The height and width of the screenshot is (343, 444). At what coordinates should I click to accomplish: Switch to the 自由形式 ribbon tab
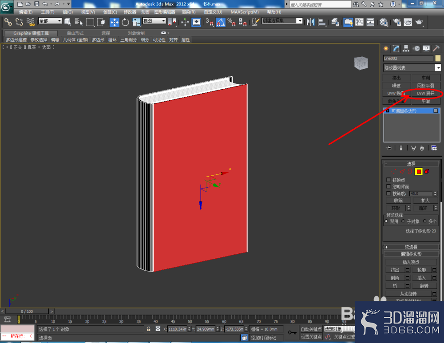tap(75, 33)
